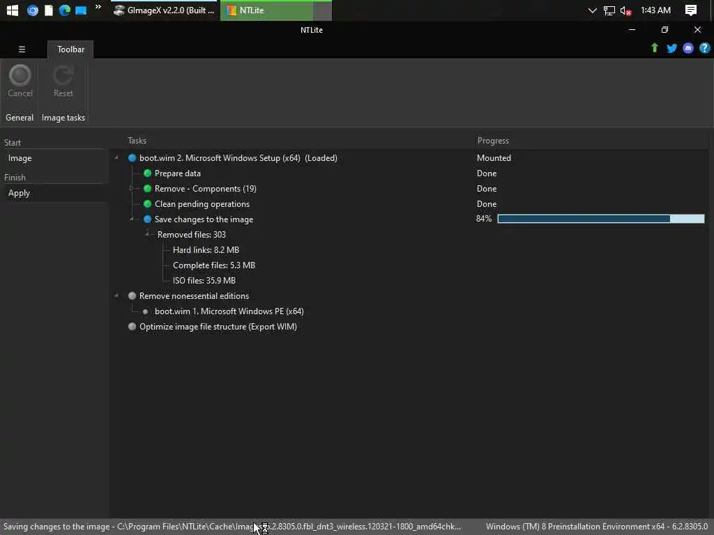Screen dimensions: 714x535
Task: Open the notification center icon
Action: (x=691, y=10)
